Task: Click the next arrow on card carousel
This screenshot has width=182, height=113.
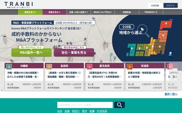Action: [x=173, y=77]
